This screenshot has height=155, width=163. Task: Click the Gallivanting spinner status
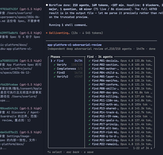tap(59, 33)
